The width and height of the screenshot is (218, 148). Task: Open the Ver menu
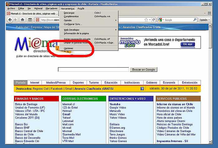click(x=29, y=8)
